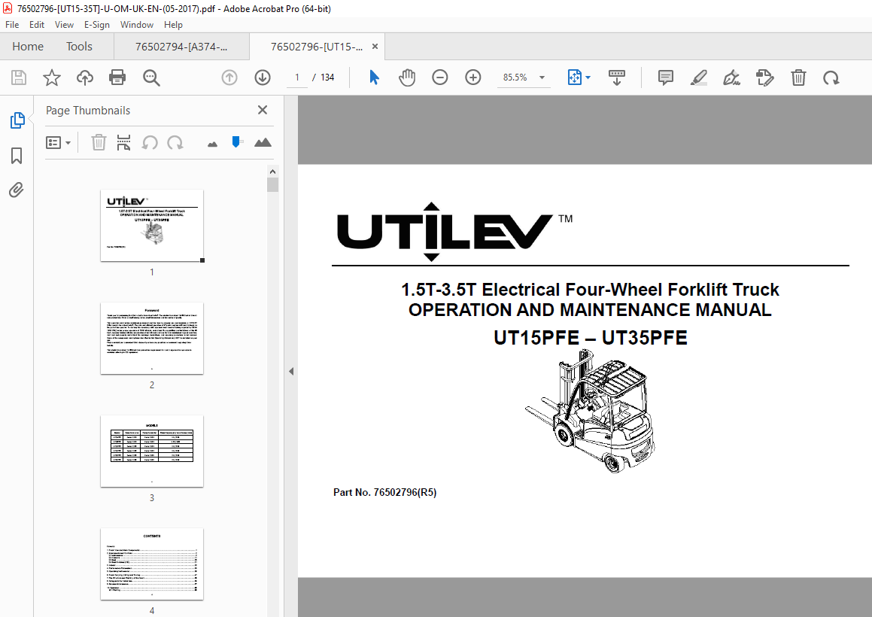Screen dimensions: 872x617
Task: Click the 85.5% zoom value field
Action: (515, 78)
